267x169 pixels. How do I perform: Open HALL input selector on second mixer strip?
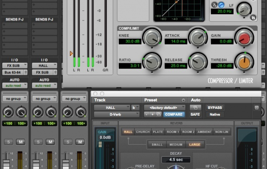pos(44,65)
